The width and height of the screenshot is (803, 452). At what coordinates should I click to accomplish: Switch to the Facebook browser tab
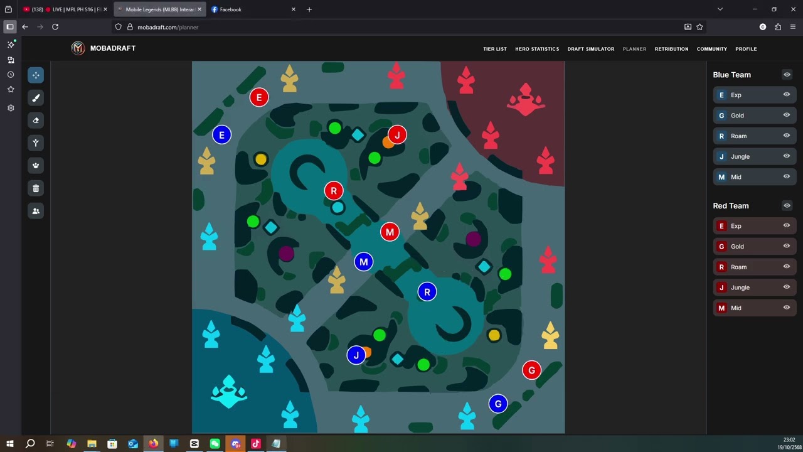(253, 9)
